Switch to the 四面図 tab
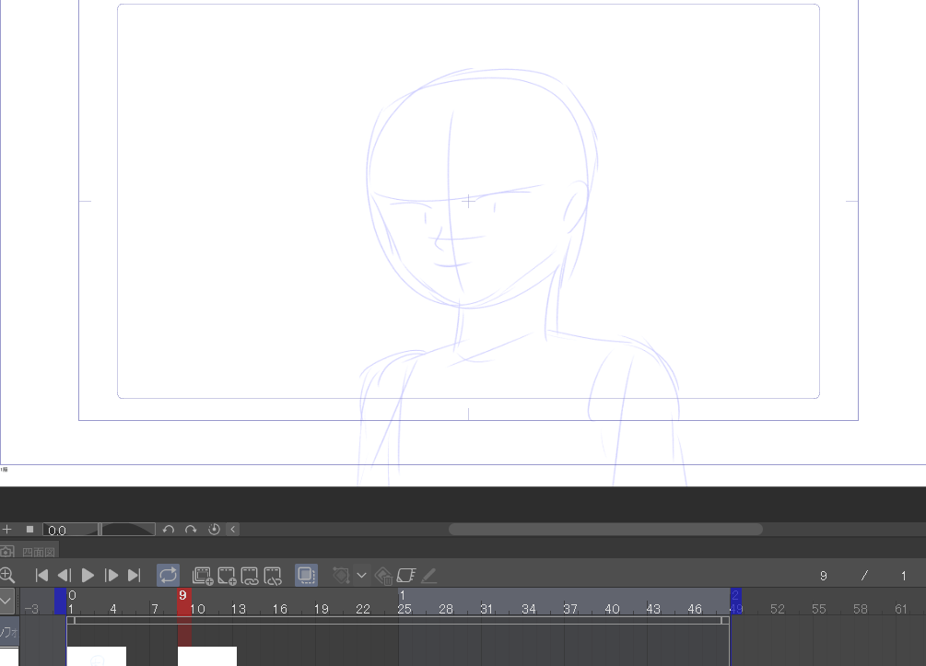Screen dimensions: 926x666 [39, 551]
